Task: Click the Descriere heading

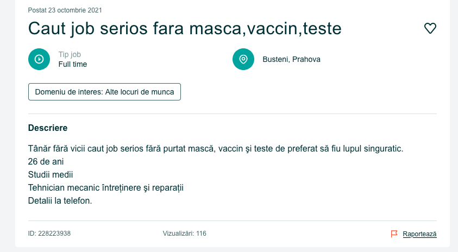Action: pyautogui.click(x=48, y=128)
